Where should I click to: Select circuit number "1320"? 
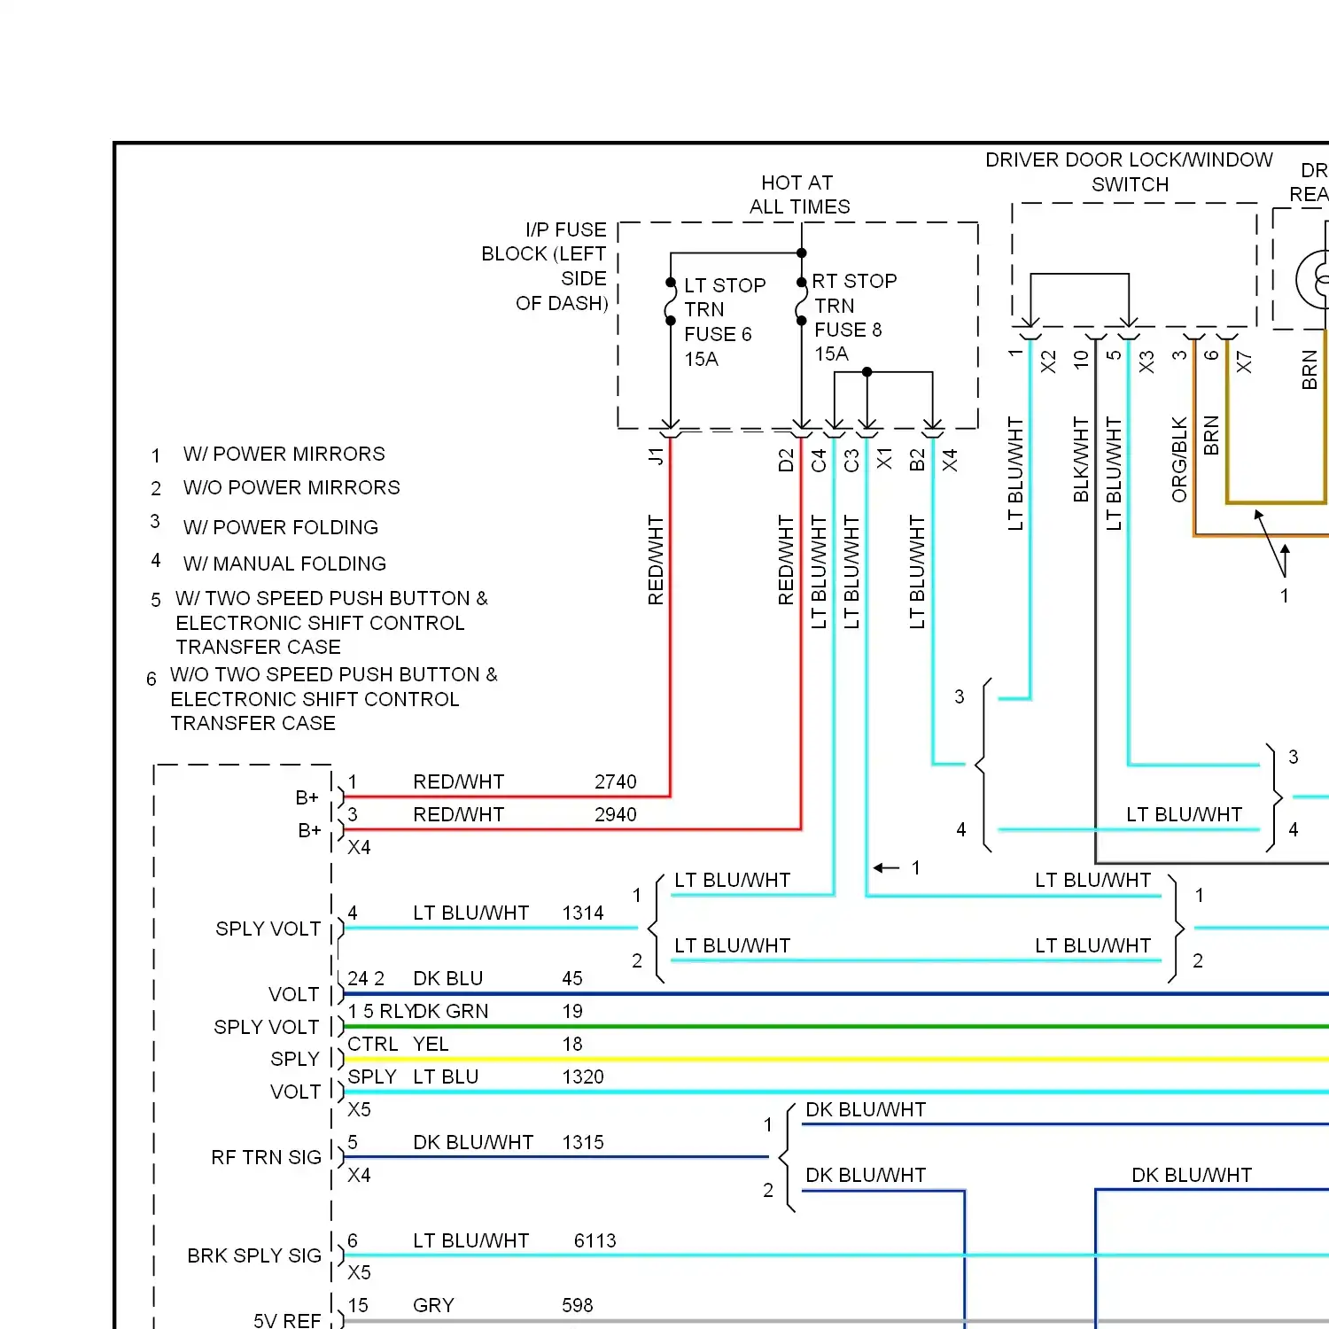click(583, 1077)
